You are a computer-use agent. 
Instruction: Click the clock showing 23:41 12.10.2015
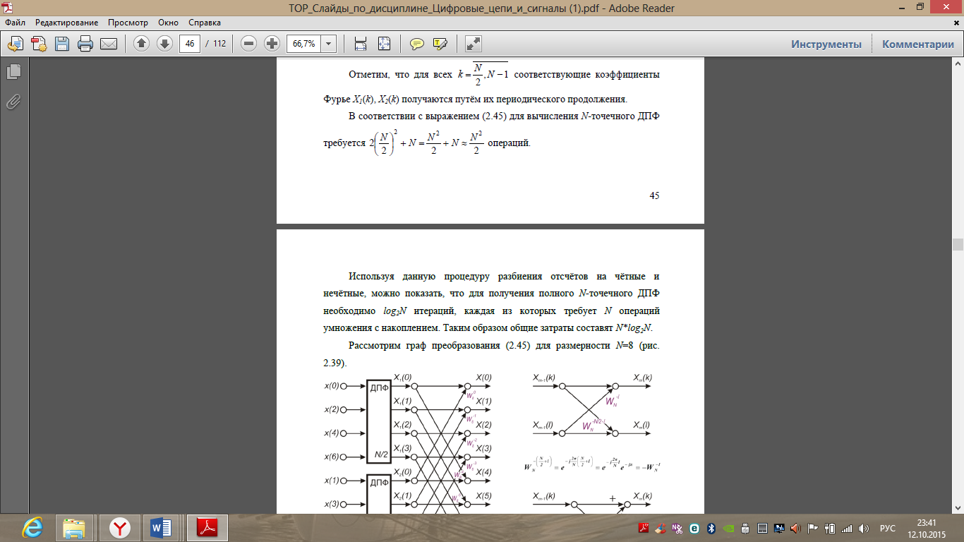click(926, 528)
